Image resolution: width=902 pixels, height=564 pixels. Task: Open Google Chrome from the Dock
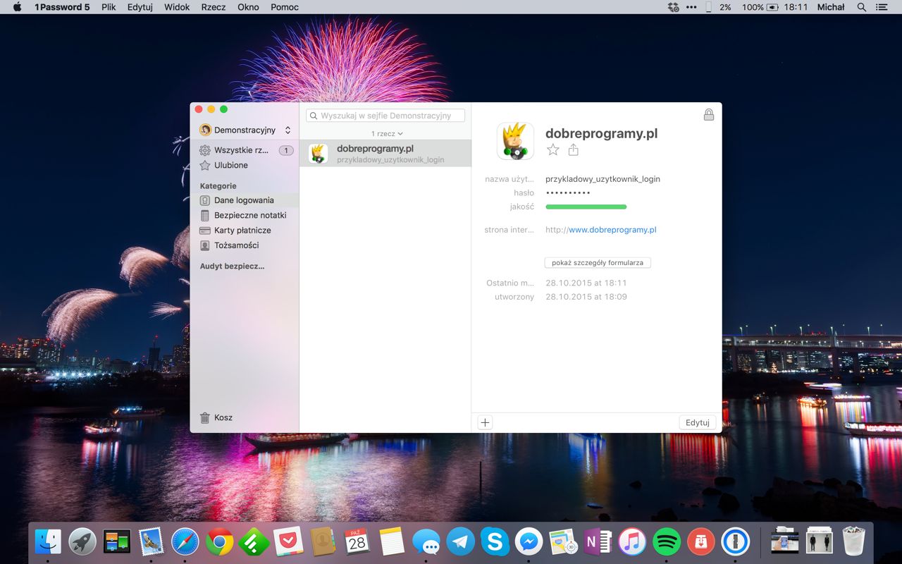[220, 541]
